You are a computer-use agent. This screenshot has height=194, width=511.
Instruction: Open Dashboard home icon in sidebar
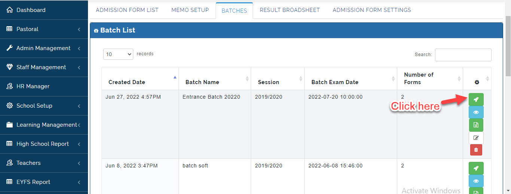tap(10, 10)
